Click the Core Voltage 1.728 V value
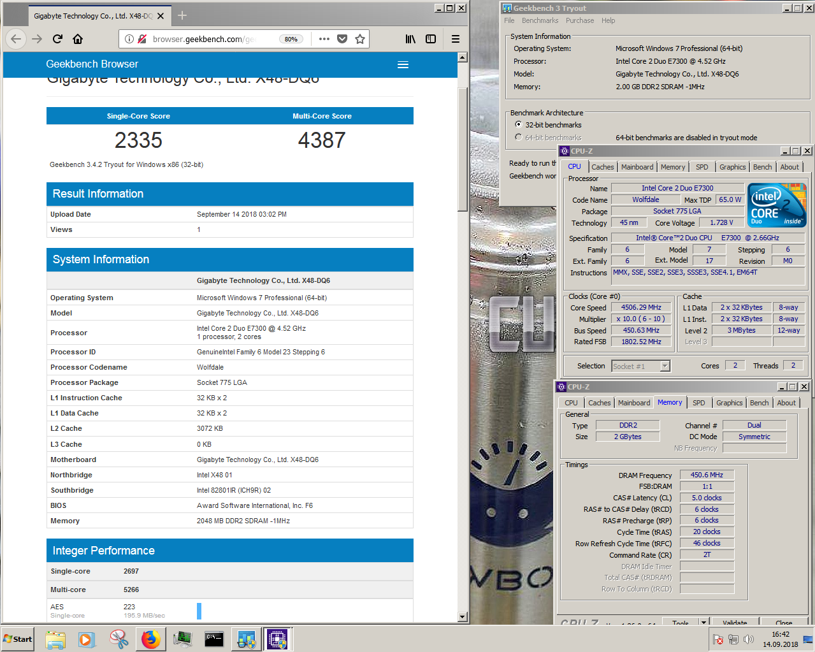 [x=721, y=222]
